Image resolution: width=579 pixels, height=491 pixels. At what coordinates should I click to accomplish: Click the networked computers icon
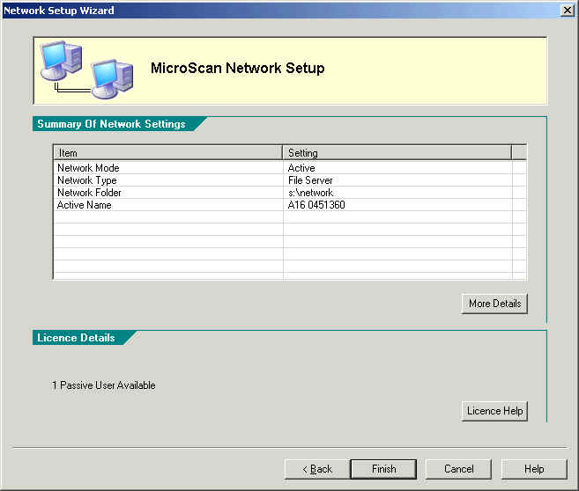[86, 70]
